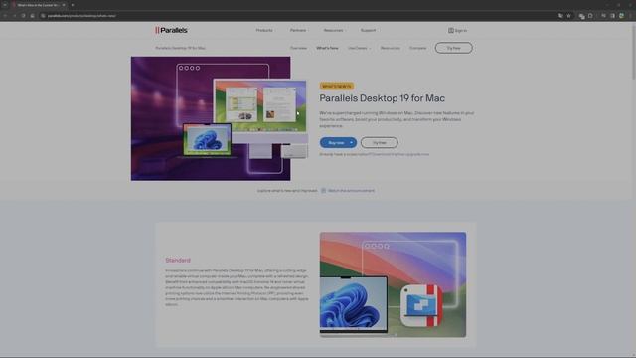Click the pink Standard heading
636x358 pixels.
(x=178, y=261)
